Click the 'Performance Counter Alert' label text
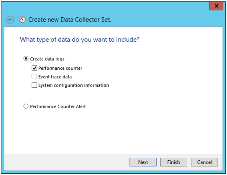This screenshot has width=227, height=175. [58, 107]
